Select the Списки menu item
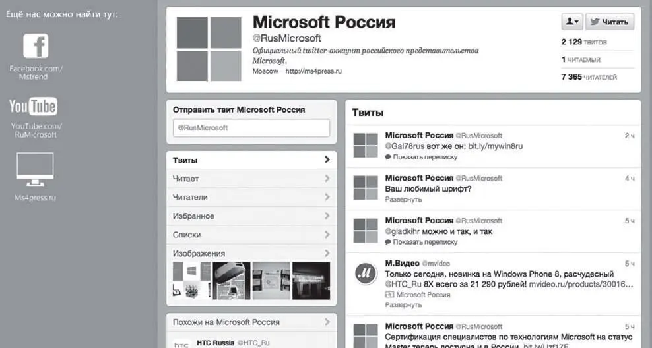Viewport: 652px width, 348px height. [251, 235]
